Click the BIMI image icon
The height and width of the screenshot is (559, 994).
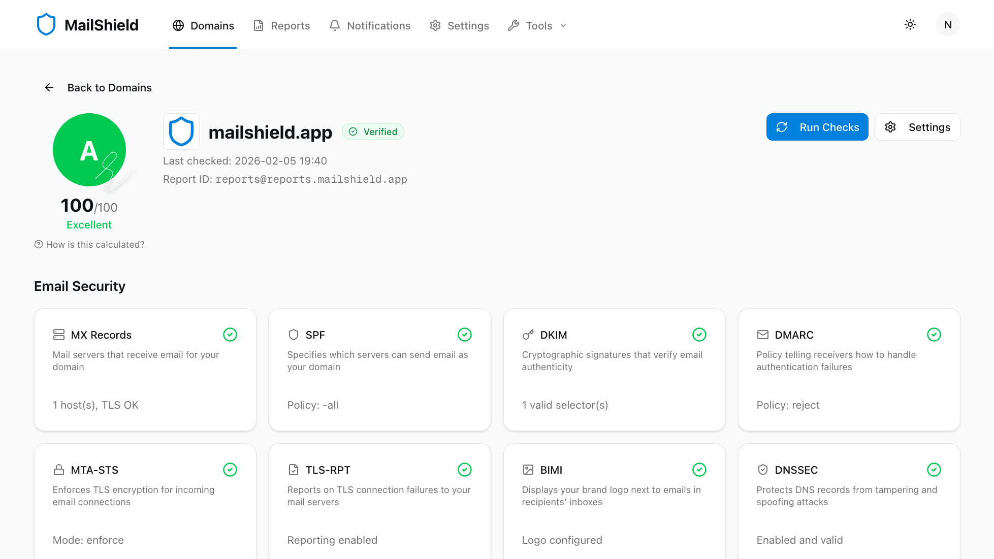528,470
